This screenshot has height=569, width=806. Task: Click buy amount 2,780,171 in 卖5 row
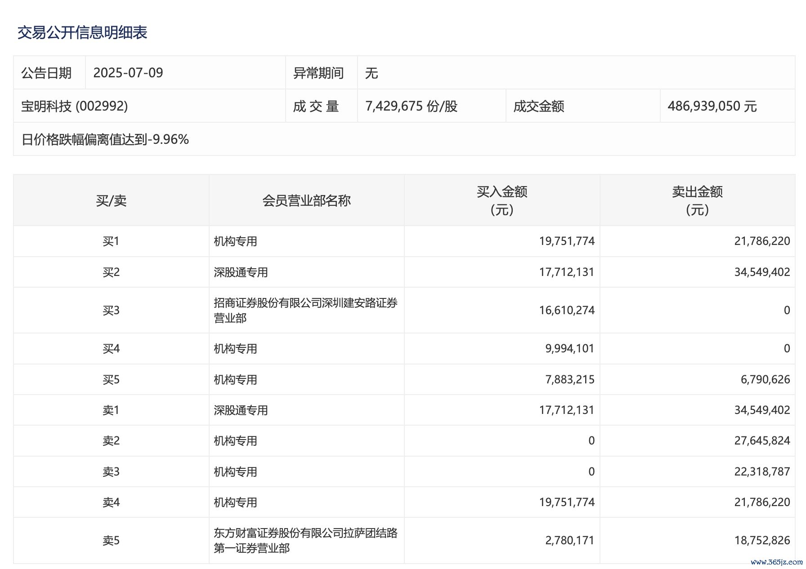point(569,541)
